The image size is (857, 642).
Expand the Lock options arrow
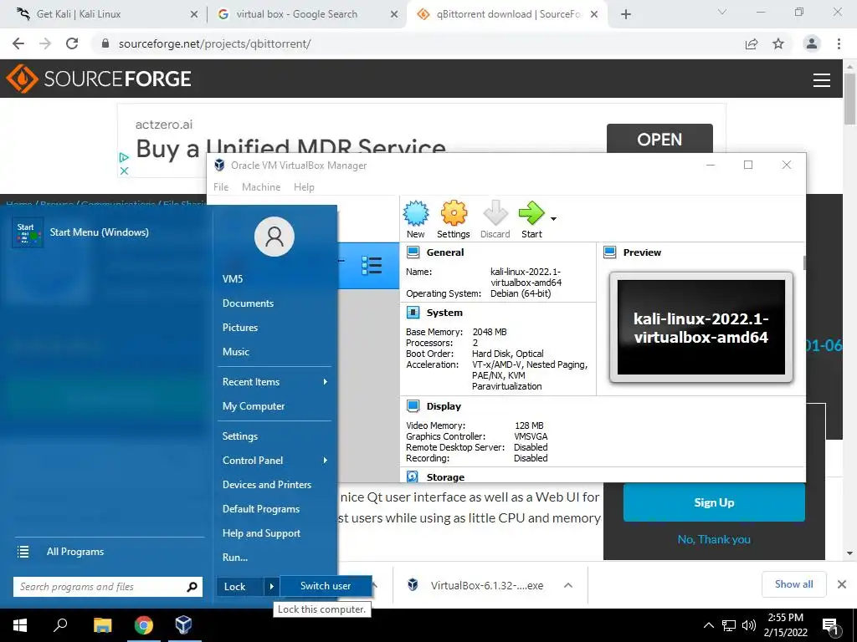(271, 586)
